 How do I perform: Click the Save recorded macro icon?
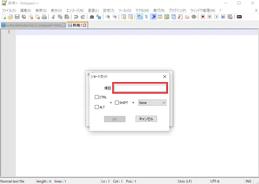(x=230, y=17)
